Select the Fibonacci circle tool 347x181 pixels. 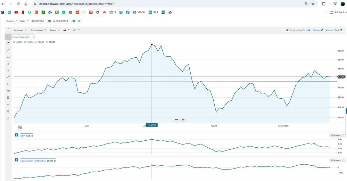click(8, 111)
